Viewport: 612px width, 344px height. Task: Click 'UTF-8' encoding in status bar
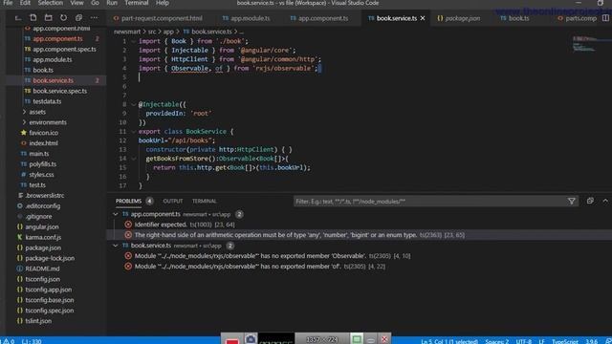coord(524,341)
